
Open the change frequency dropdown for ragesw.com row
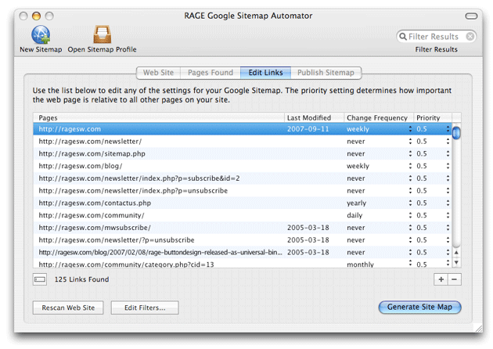coord(410,129)
